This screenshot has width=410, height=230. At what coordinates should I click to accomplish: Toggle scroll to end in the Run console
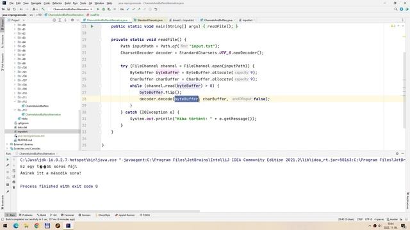(x=14, y=176)
